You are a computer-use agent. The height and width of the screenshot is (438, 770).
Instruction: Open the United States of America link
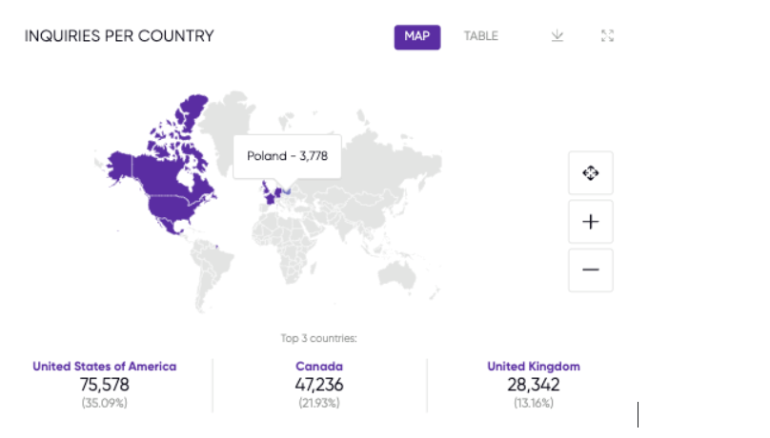[x=105, y=367]
